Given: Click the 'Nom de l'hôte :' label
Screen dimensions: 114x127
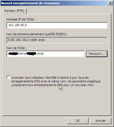Looking at the screenshot, I should coord(16,48).
